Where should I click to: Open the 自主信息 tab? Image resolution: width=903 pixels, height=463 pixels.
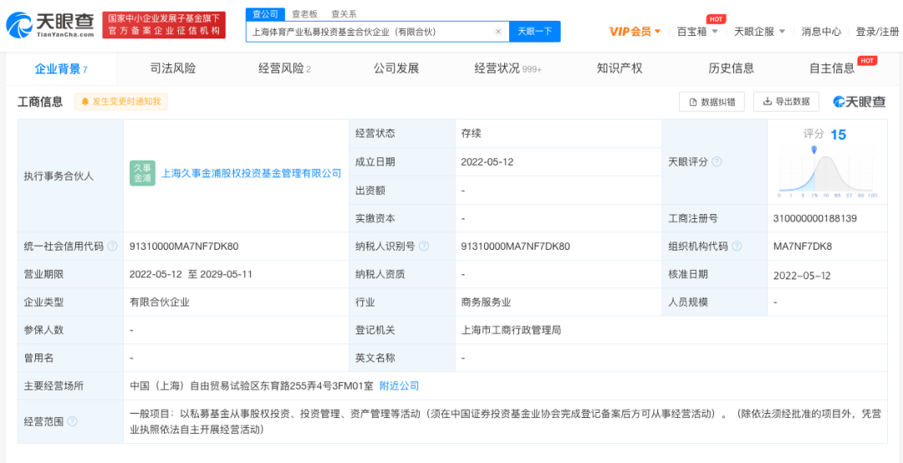pos(832,69)
